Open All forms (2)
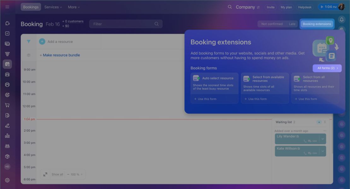 click(327, 68)
